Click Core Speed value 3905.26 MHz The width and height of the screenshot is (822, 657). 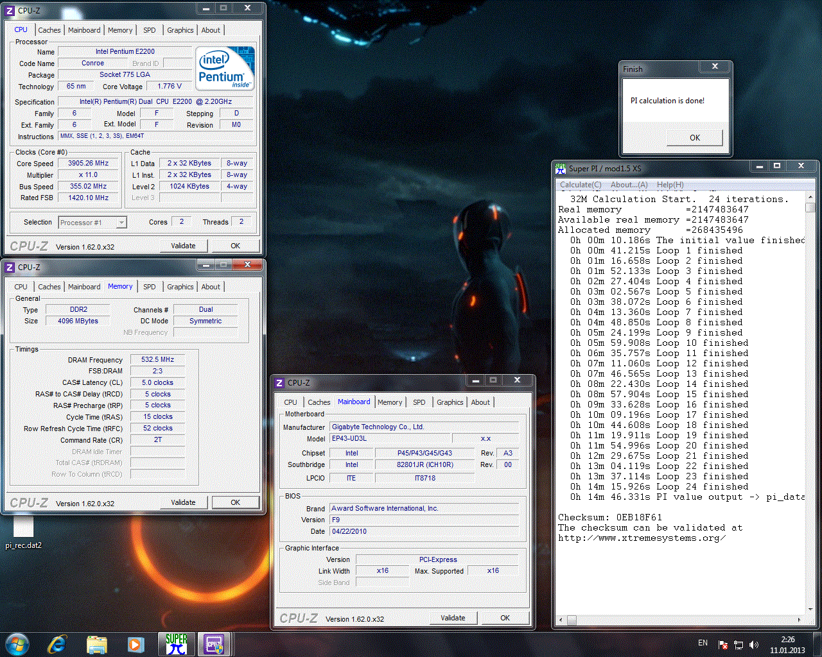(89, 164)
